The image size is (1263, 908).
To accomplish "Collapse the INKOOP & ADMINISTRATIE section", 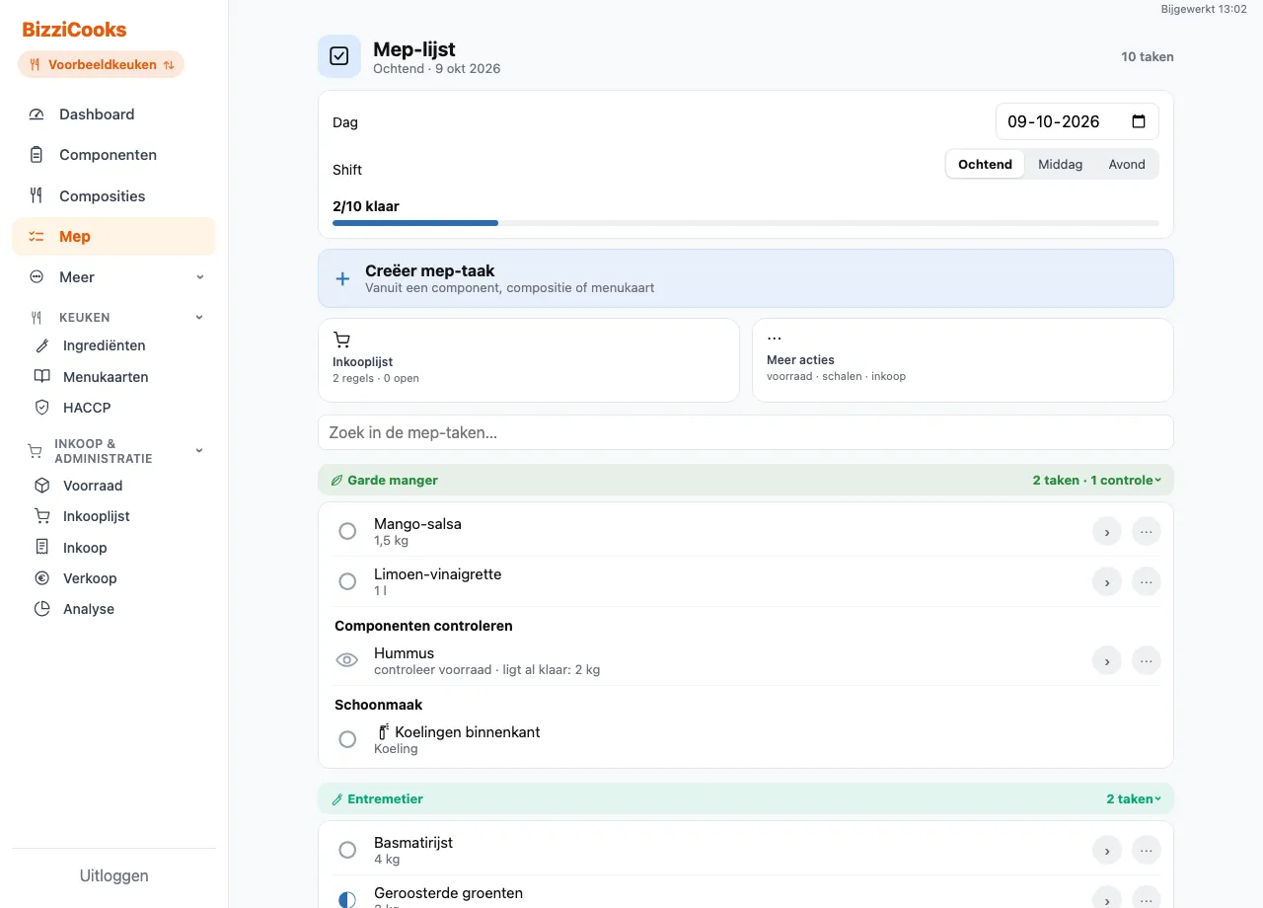I will (x=114, y=451).
